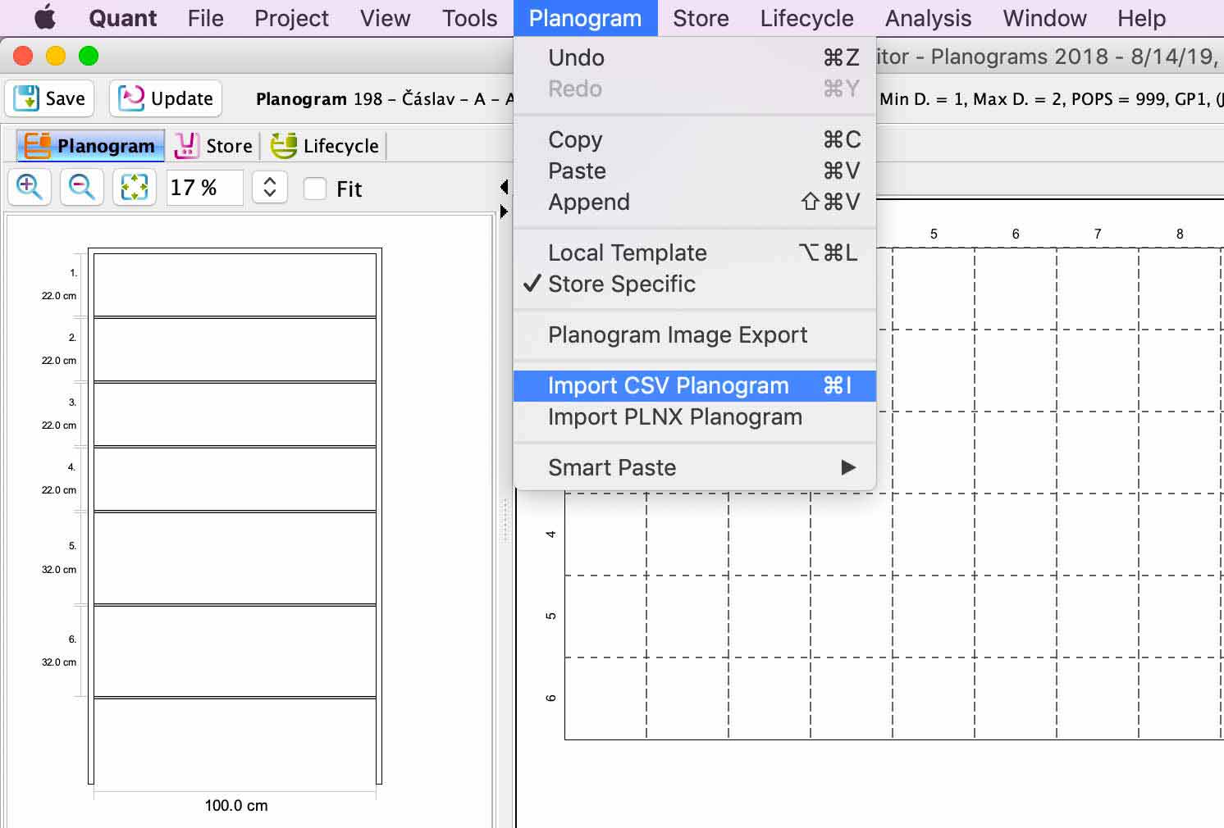This screenshot has height=828, width=1224.
Task: Select Import PLNX Planogram
Action: pyautogui.click(x=674, y=416)
